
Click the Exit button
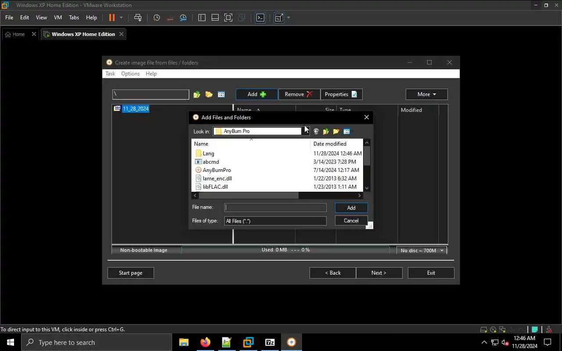click(431, 273)
